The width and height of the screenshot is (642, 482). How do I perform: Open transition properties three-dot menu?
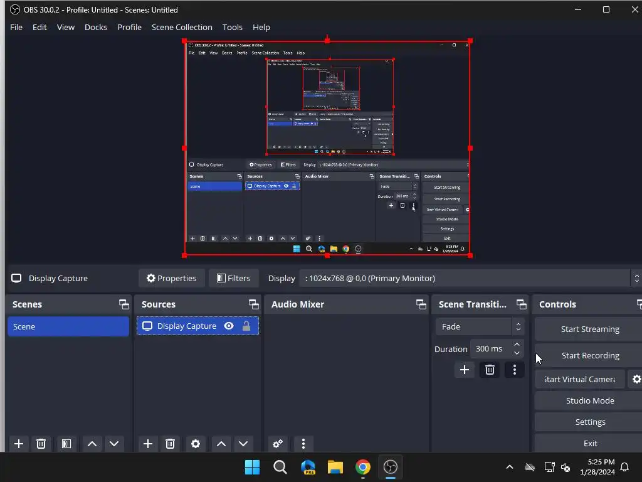(515, 370)
